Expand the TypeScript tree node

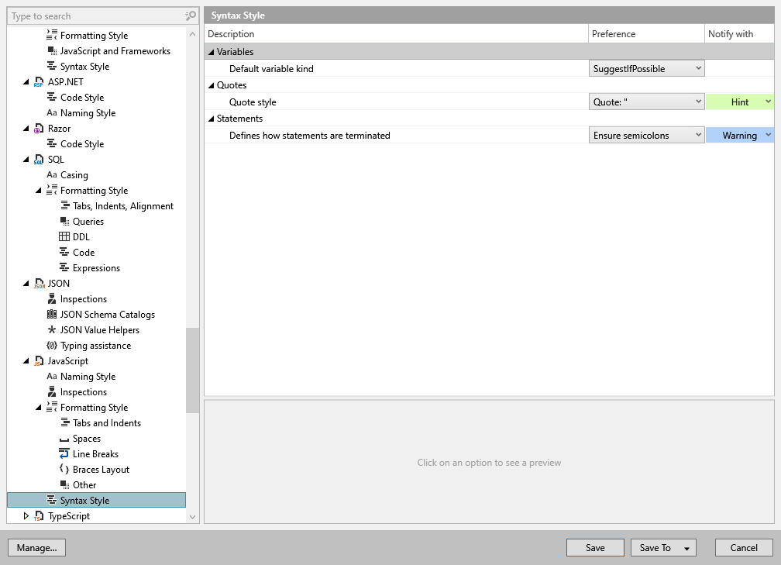[26, 516]
